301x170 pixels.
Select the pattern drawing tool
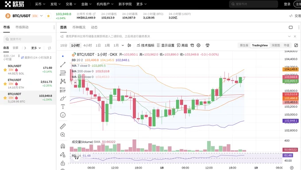click(x=63, y=81)
